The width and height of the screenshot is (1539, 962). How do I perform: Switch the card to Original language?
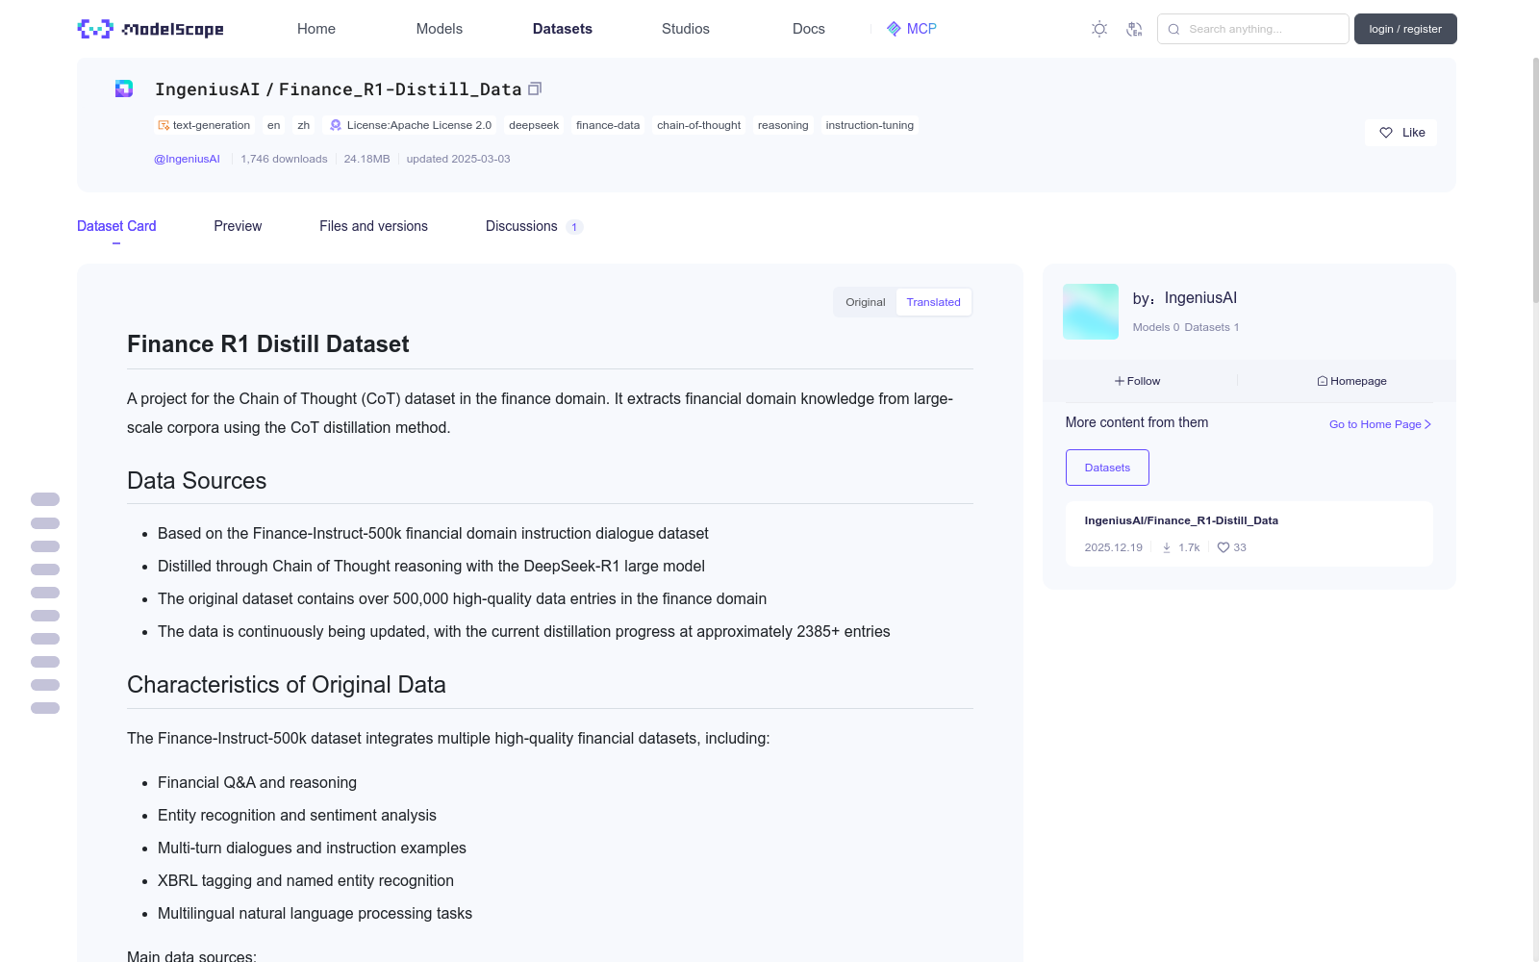[x=866, y=302]
